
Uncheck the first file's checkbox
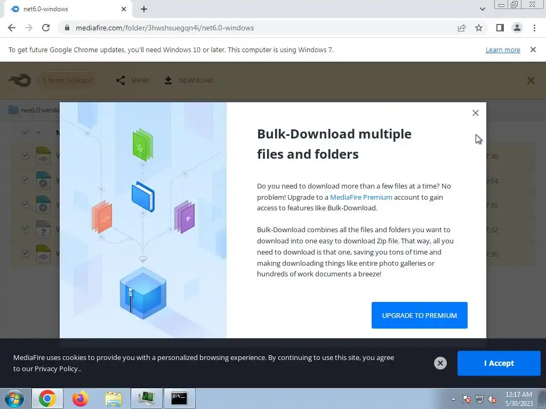coord(25,156)
